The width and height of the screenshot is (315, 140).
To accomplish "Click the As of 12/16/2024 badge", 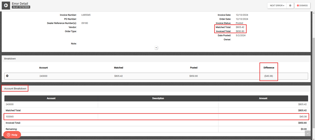I will point(21,7).
